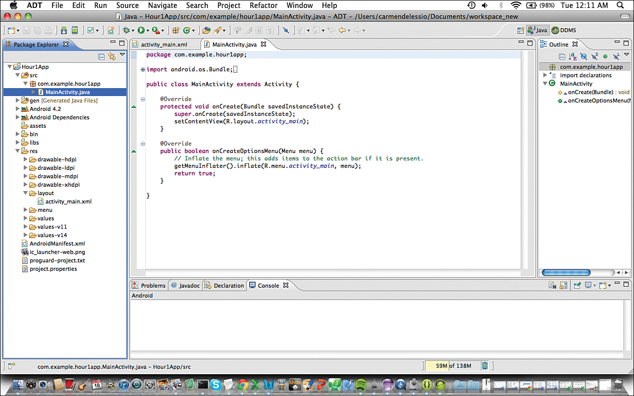Click the New Java Class icon
Screen dimensions: 634x396
(187, 30)
